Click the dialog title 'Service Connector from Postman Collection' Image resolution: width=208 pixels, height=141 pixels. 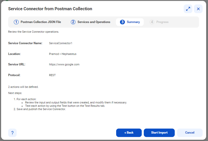click(50, 9)
